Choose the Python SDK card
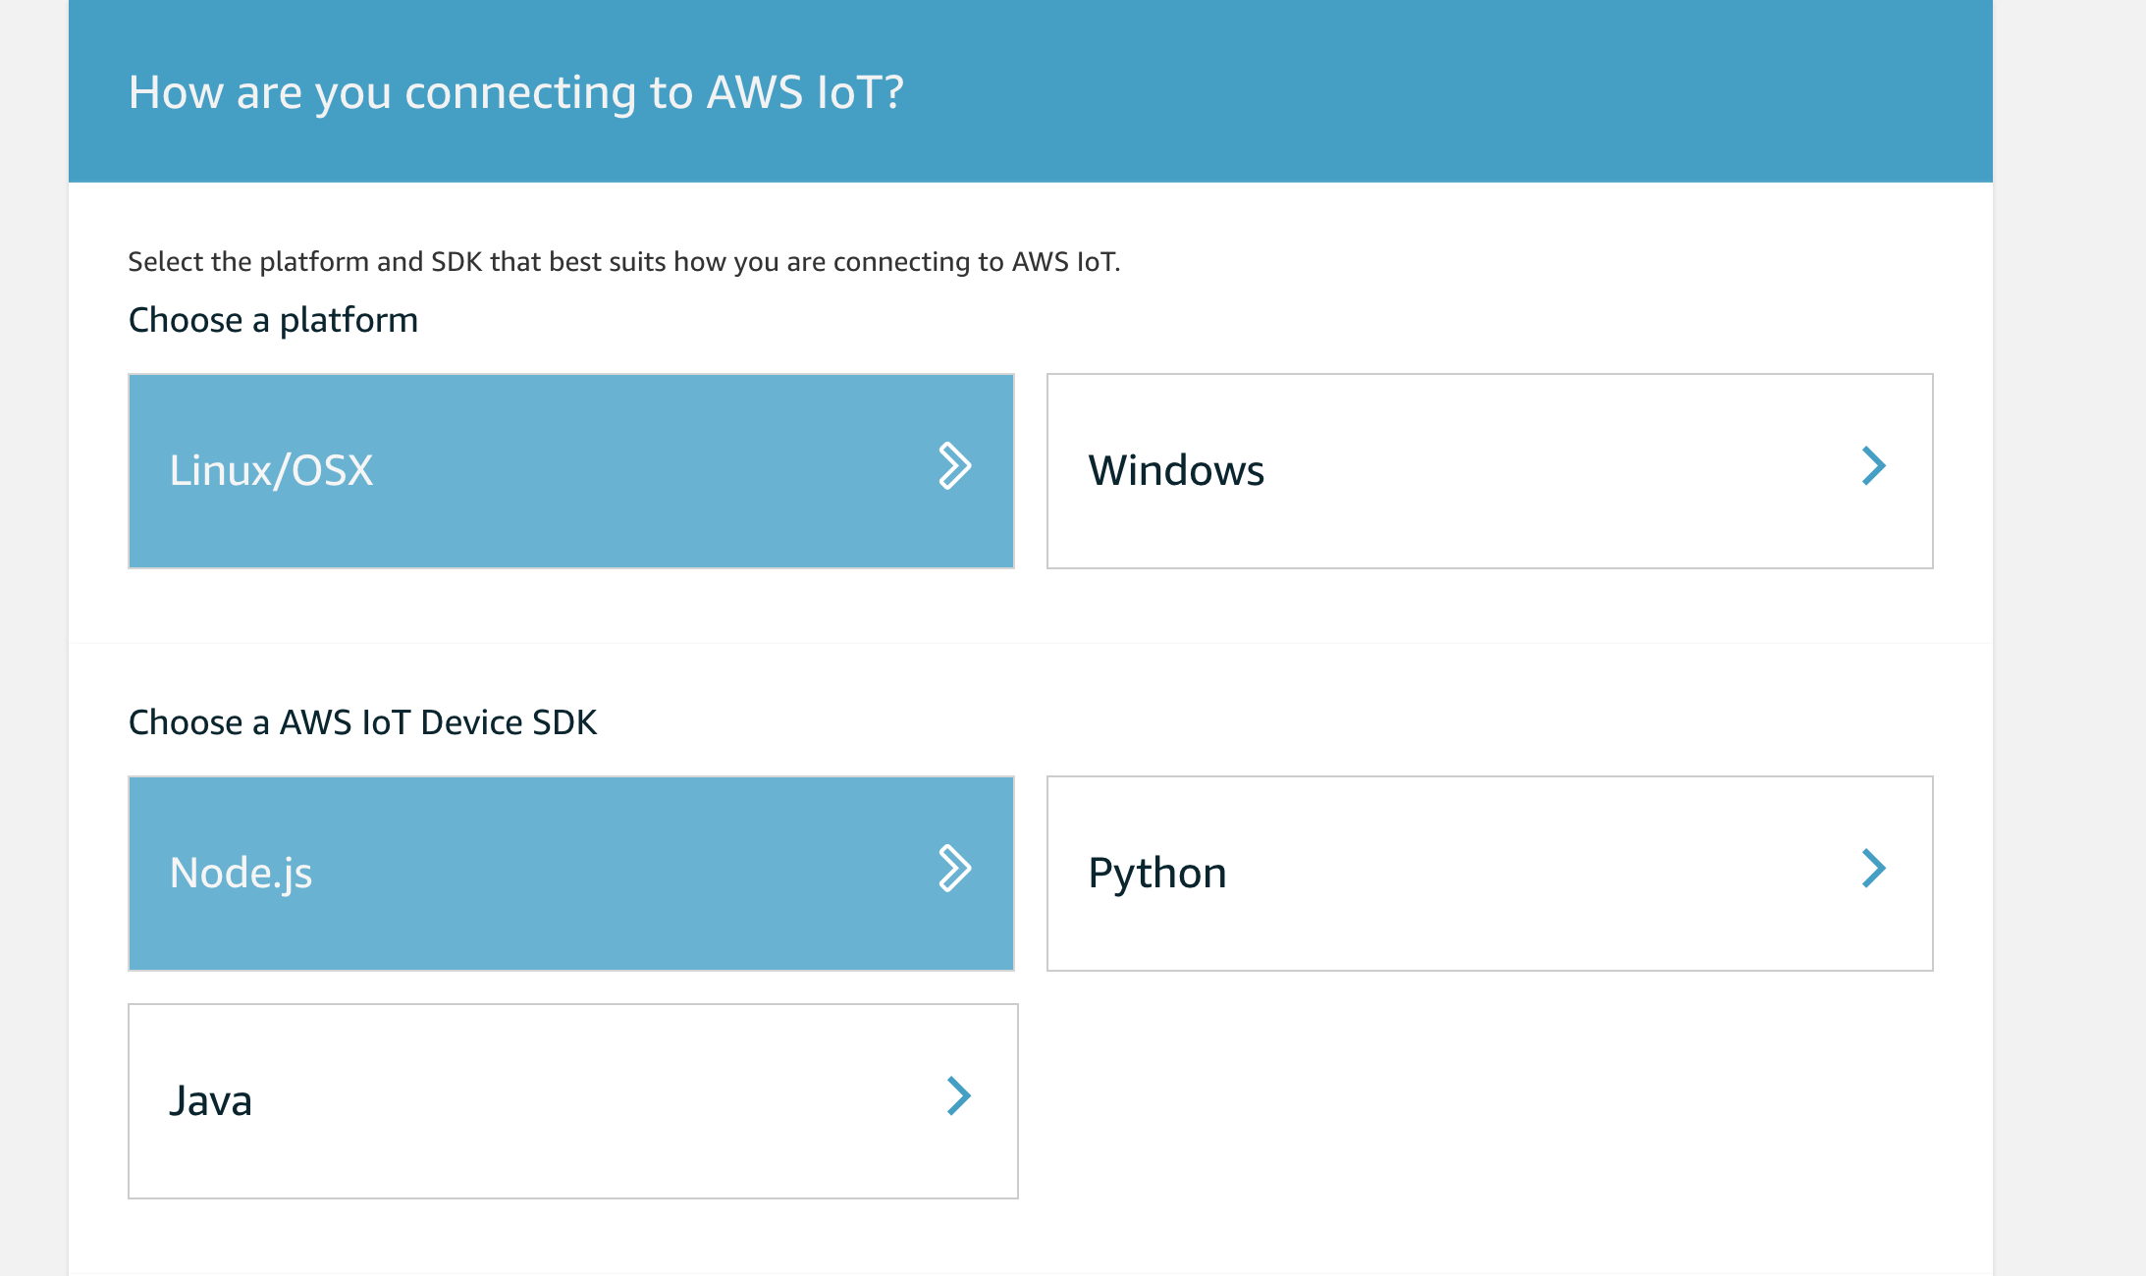This screenshot has height=1276, width=2146. point(1489,874)
